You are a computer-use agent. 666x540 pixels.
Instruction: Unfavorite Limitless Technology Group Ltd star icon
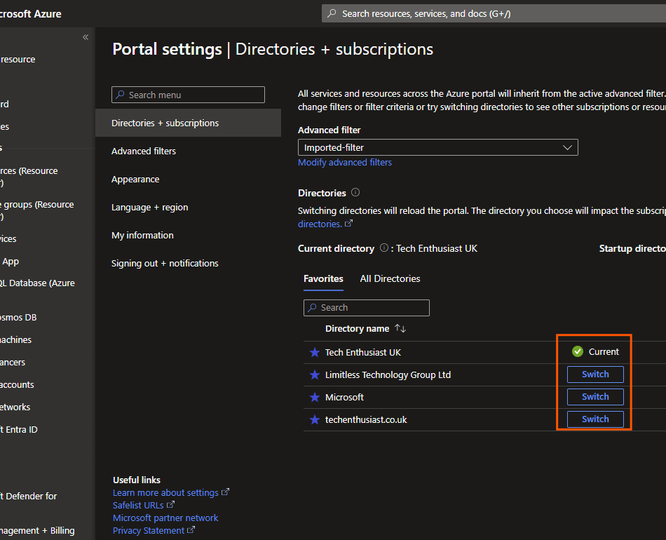pyautogui.click(x=315, y=374)
